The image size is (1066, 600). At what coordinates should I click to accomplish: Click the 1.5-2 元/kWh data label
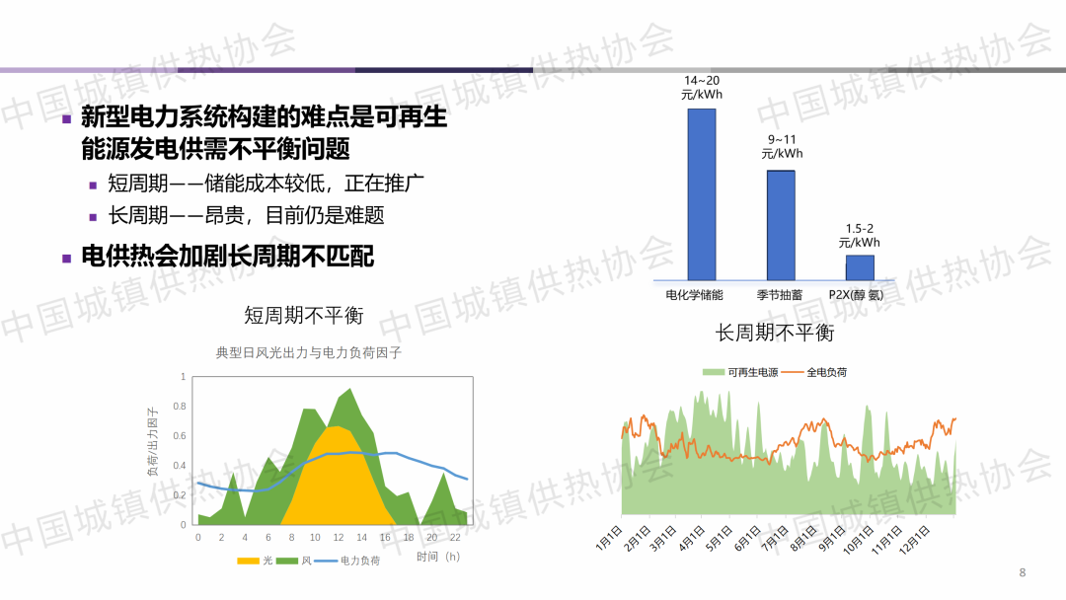pyautogui.click(x=860, y=235)
